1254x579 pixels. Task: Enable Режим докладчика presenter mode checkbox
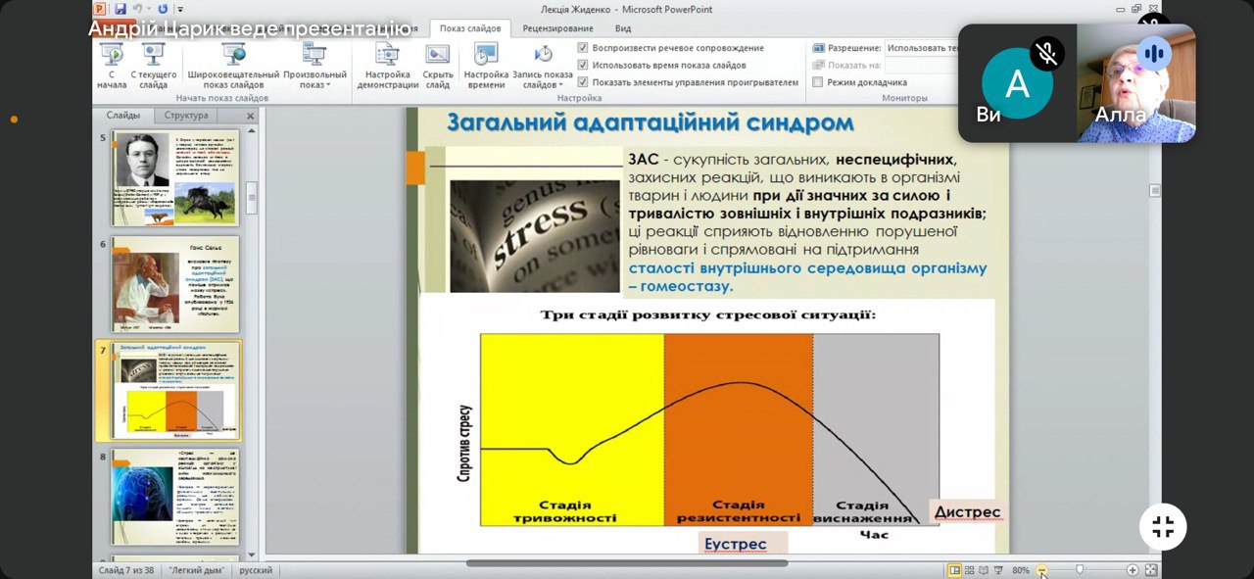[x=818, y=83]
